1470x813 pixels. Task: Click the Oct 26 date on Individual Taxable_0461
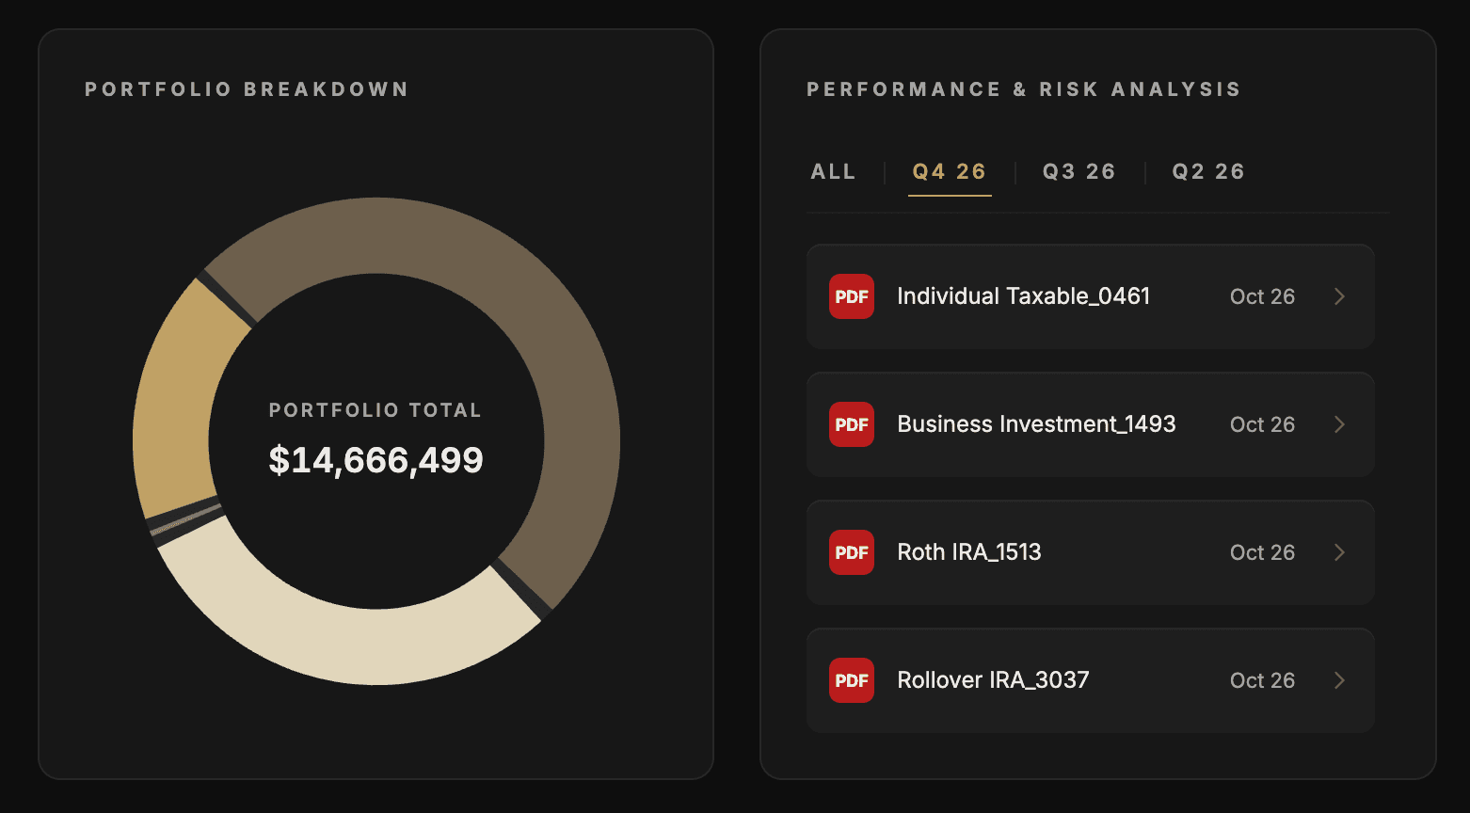pos(1262,296)
